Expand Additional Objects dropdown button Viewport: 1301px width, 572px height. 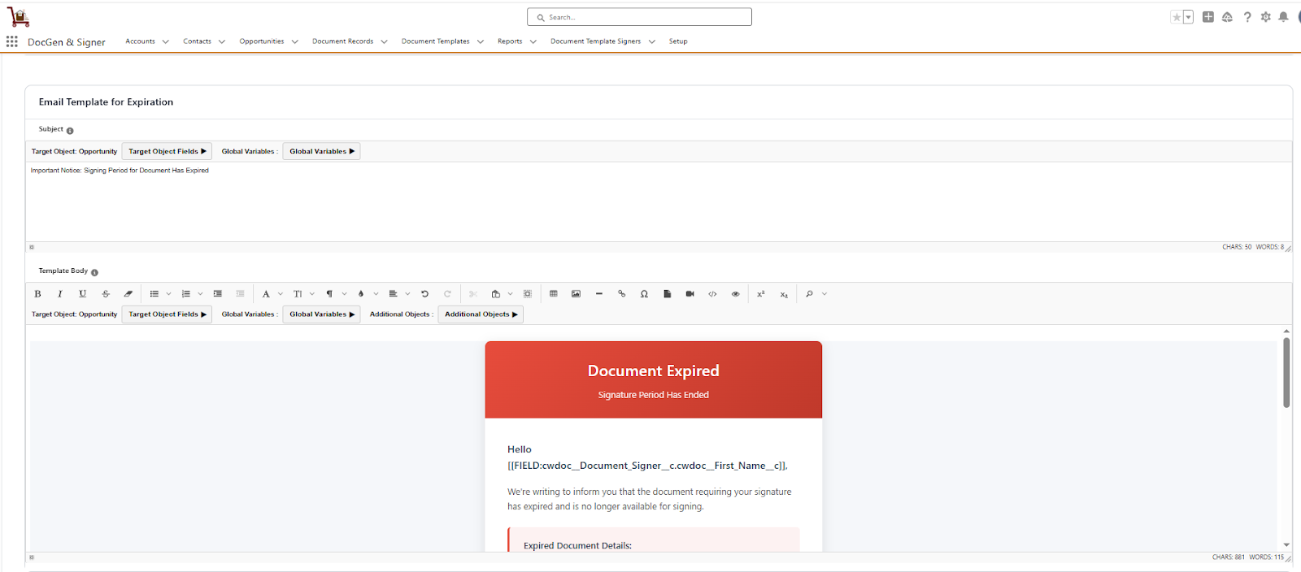[481, 314]
